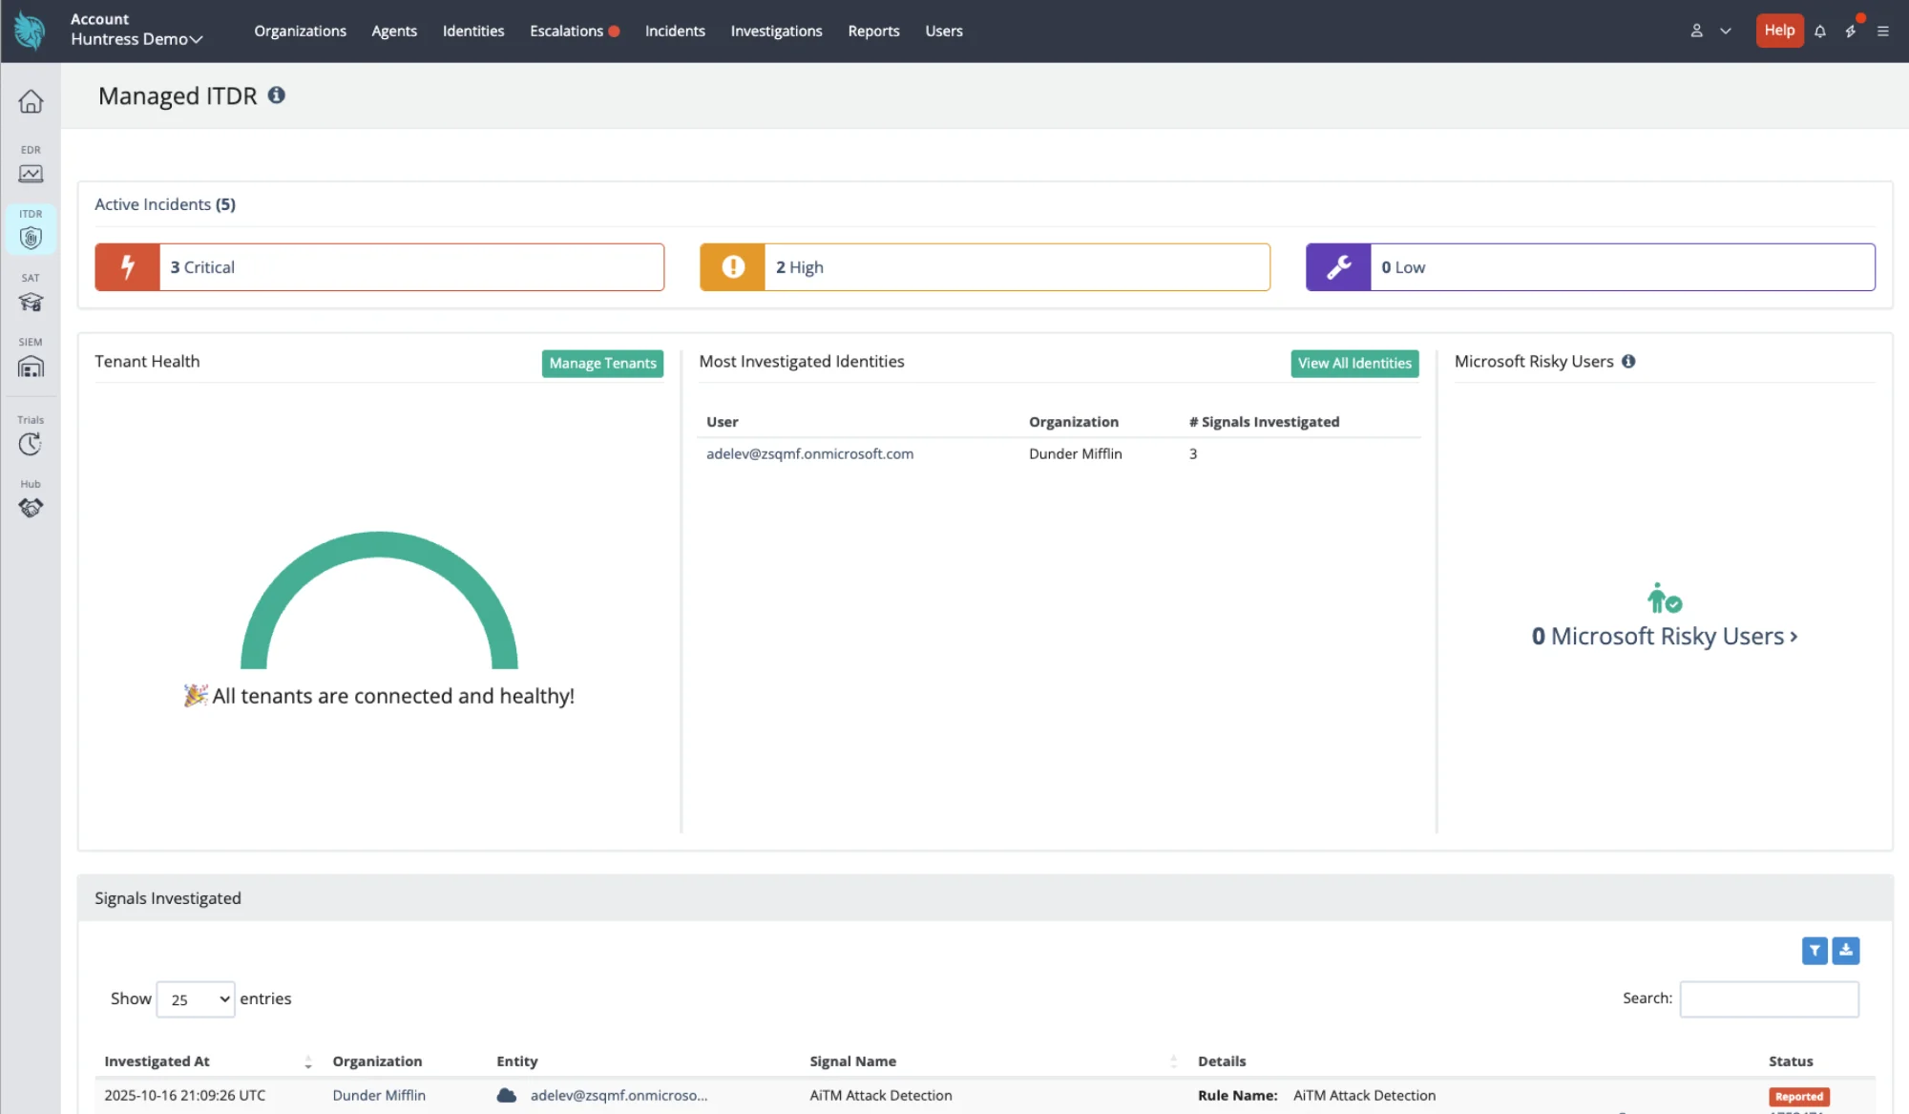The height and width of the screenshot is (1114, 1909).
Task: Expand the user profile menu chevron
Action: coord(1726,32)
